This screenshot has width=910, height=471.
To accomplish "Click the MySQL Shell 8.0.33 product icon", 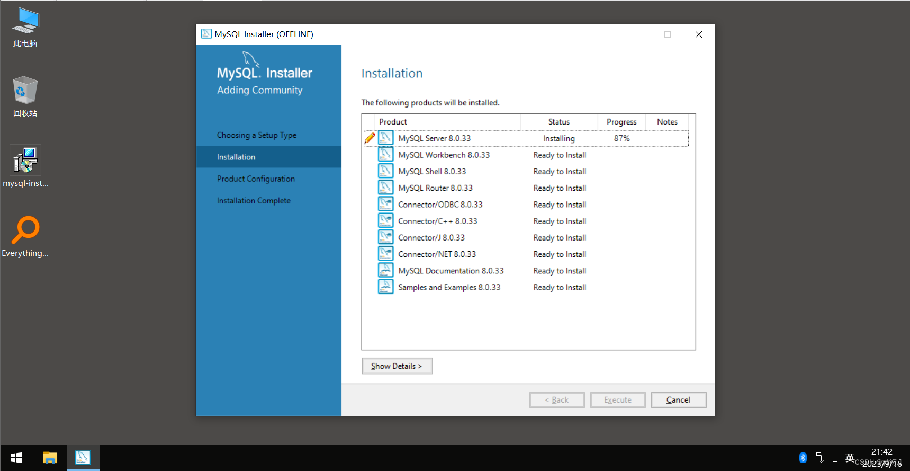I will 385,171.
